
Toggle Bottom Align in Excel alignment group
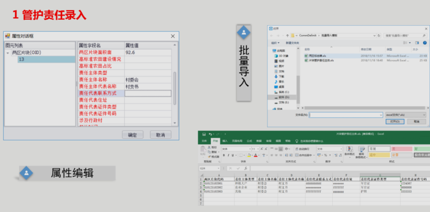(281, 149)
